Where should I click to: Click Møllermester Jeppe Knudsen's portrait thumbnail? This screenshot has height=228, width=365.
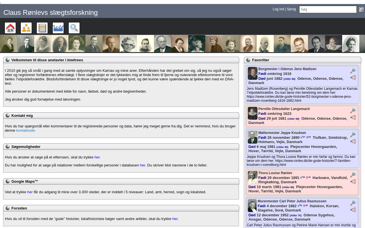pyautogui.click(x=252, y=137)
